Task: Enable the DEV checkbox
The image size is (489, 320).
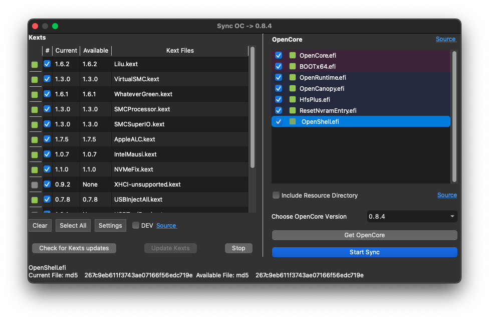Action: 136,225
